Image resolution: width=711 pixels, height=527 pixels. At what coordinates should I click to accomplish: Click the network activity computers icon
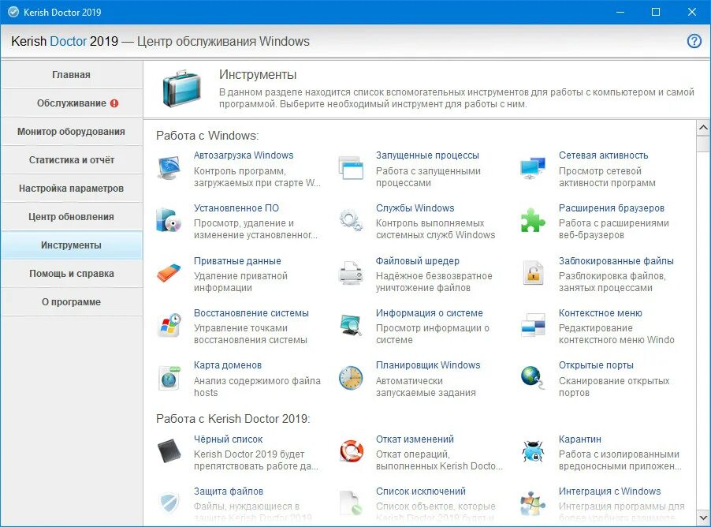[x=533, y=168]
